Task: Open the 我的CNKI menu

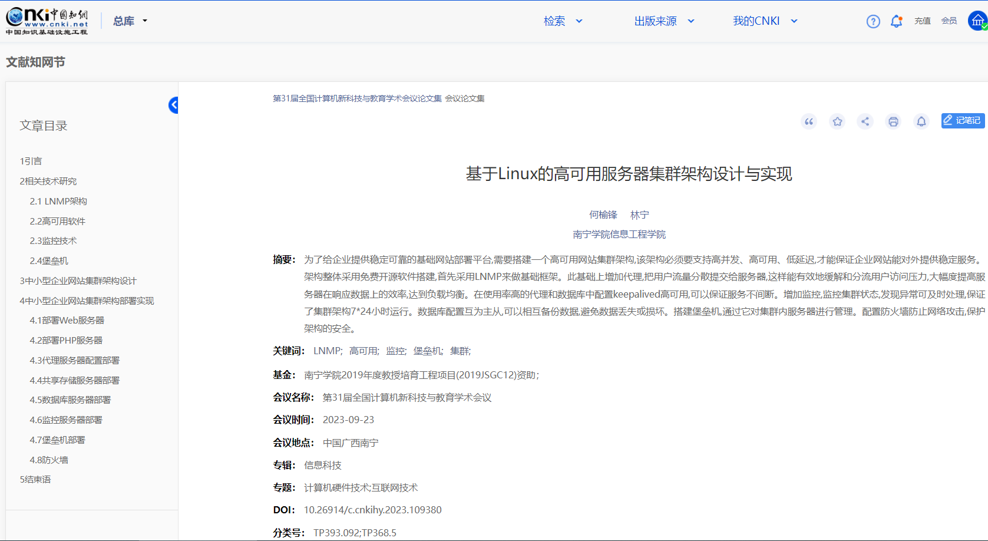Action: [764, 21]
